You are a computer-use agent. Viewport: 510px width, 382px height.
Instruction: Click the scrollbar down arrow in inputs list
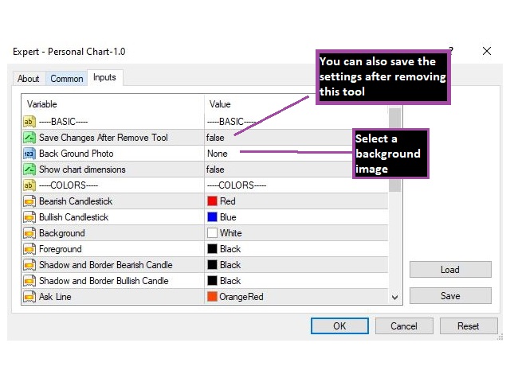(x=395, y=297)
